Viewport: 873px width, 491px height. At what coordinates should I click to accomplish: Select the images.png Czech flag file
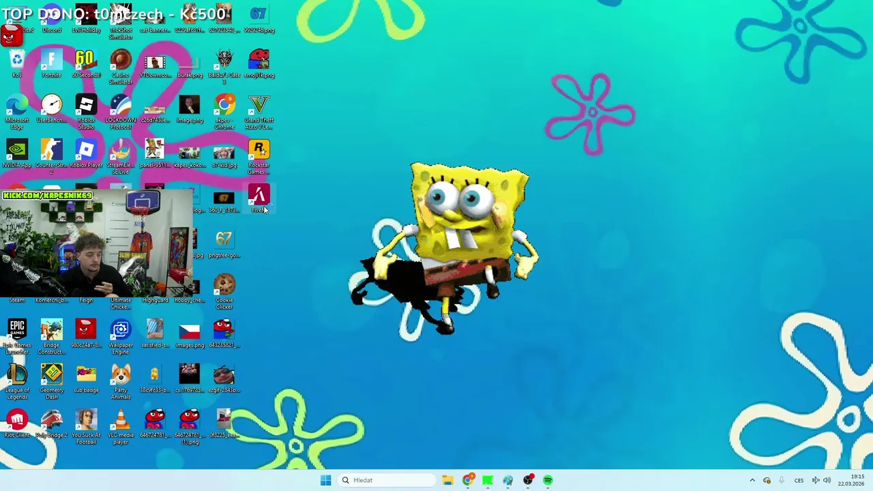click(190, 334)
